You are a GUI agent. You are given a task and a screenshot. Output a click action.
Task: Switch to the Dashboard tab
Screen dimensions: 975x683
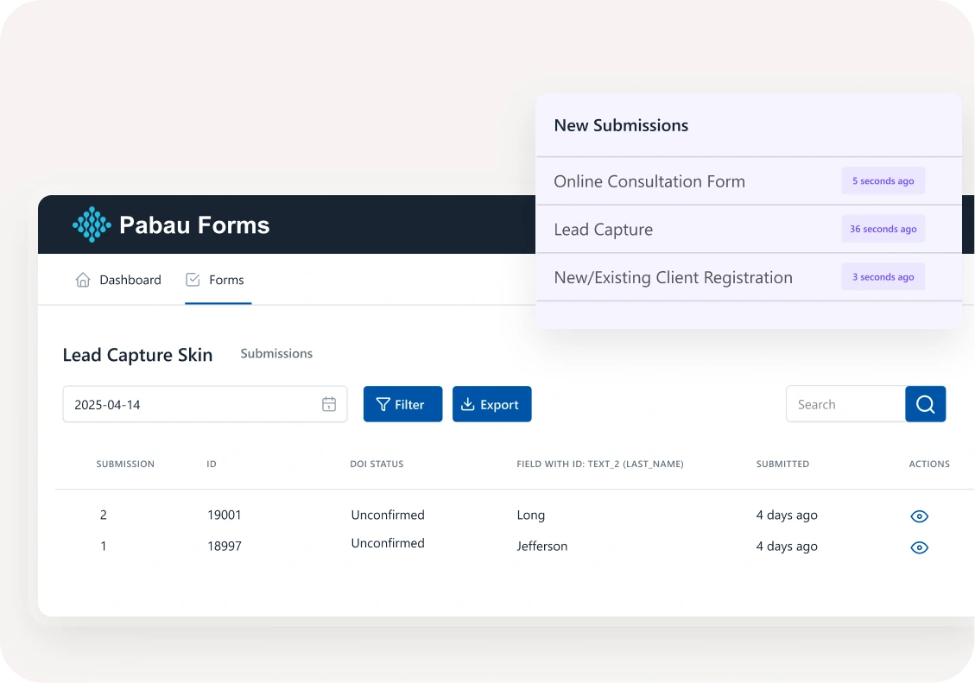click(130, 280)
